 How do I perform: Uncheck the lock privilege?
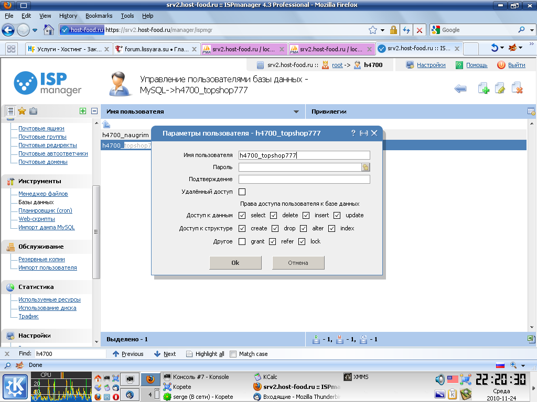click(x=302, y=241)
